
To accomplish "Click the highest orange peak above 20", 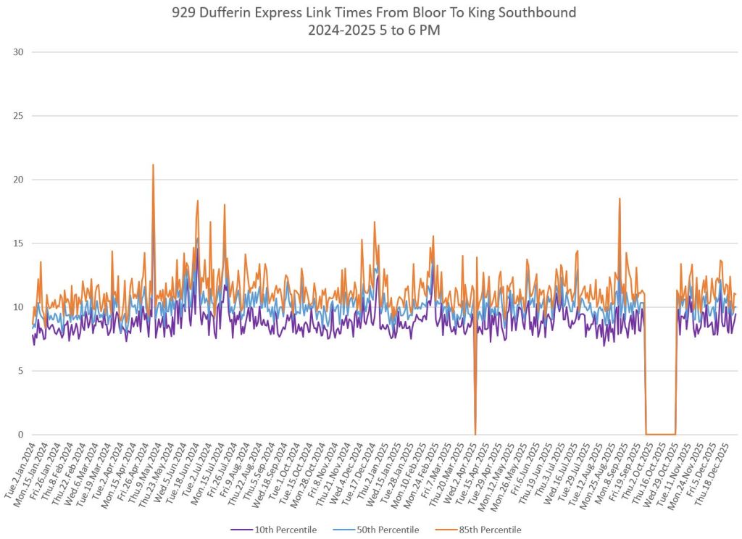I will (x=153, y=167).
